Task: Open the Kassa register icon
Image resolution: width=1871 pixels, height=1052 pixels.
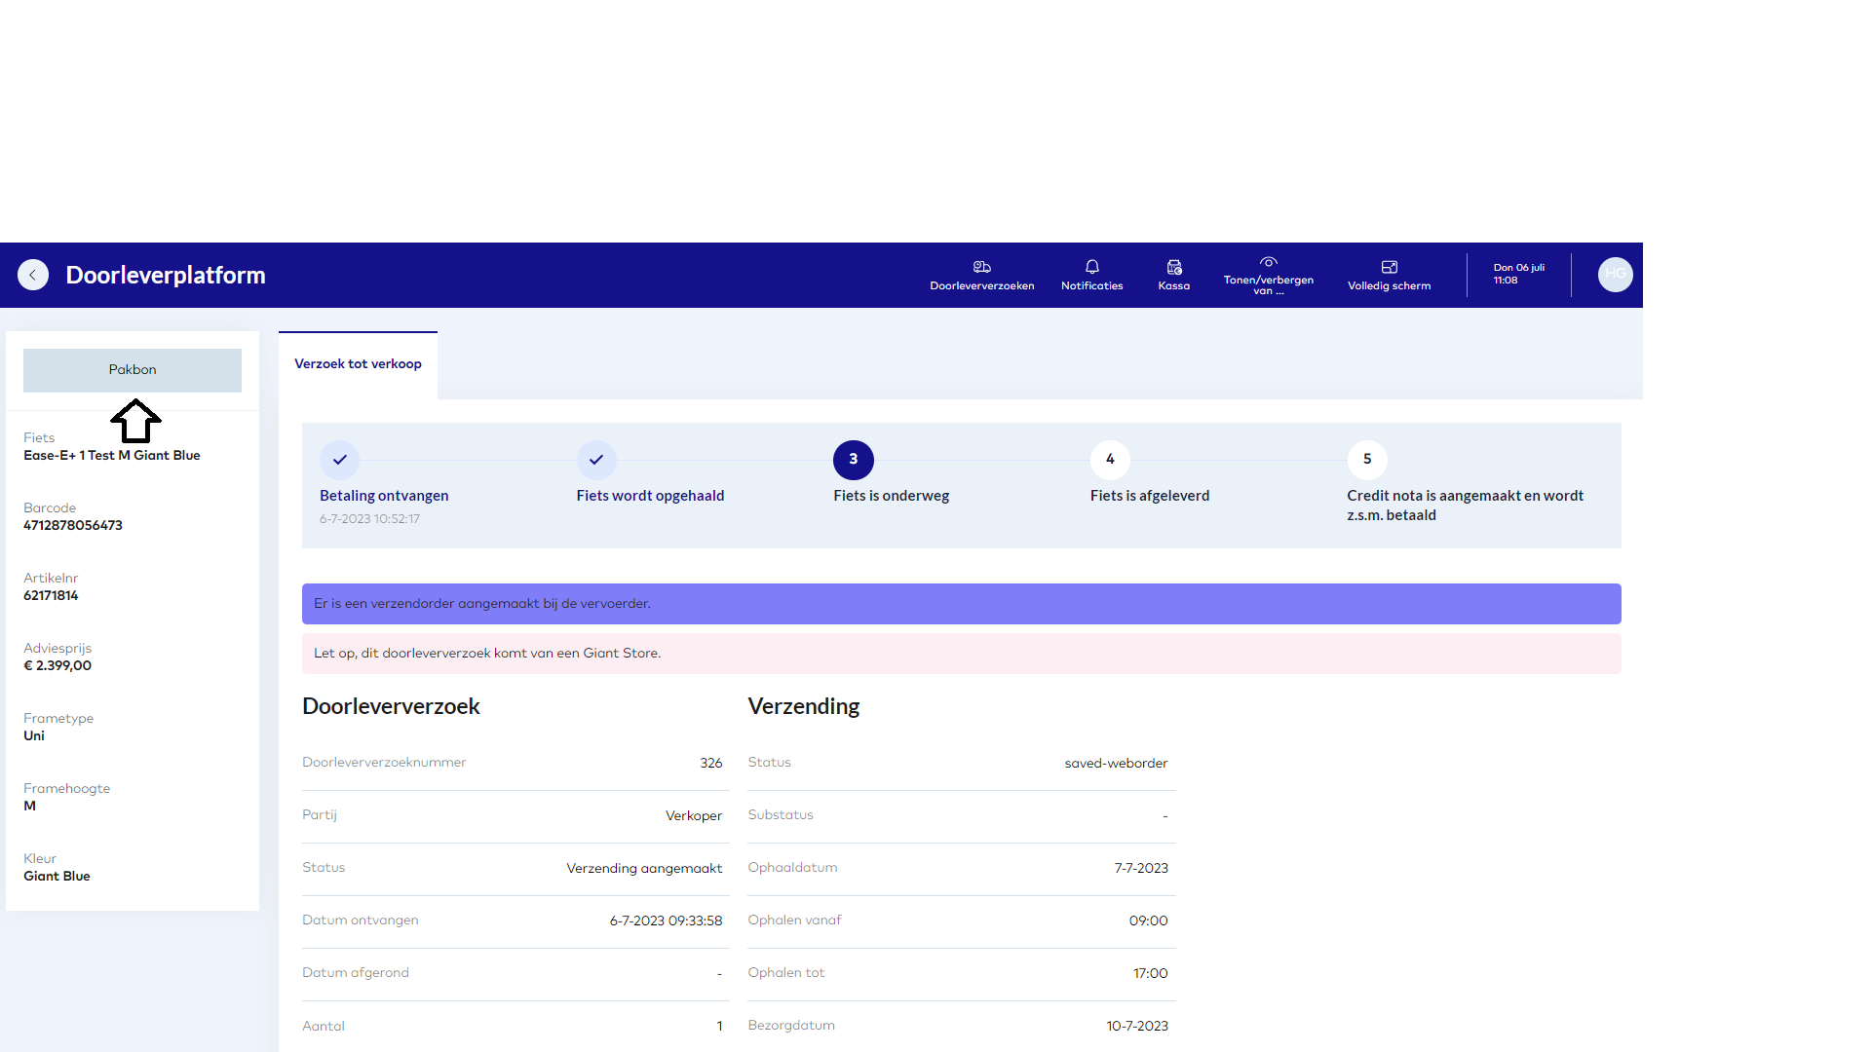Action: tap(1173, 267)
